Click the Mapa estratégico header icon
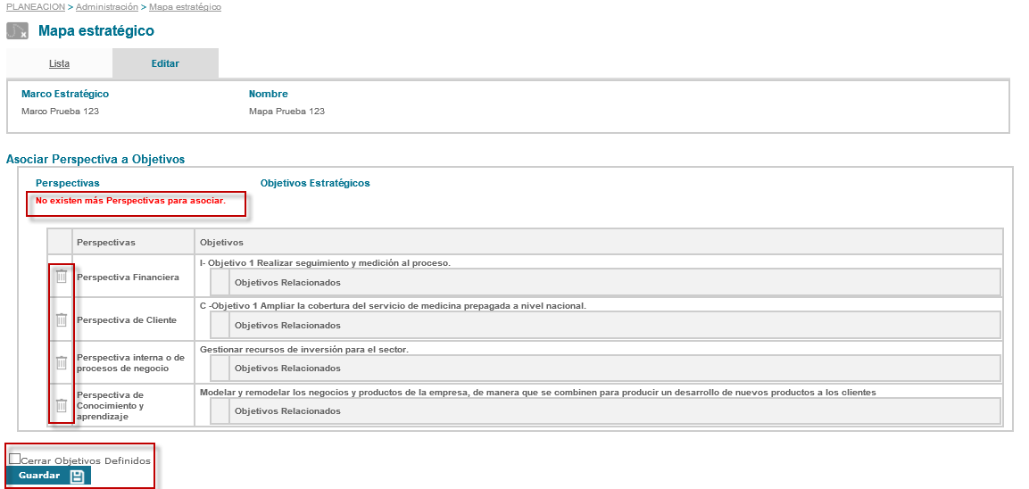Viewport: 1029px width, 489px height. coord(18,31)
